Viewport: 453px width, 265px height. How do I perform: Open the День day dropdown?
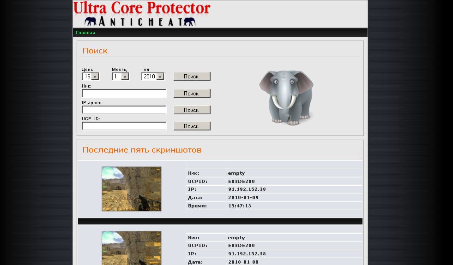click(91, 77)
